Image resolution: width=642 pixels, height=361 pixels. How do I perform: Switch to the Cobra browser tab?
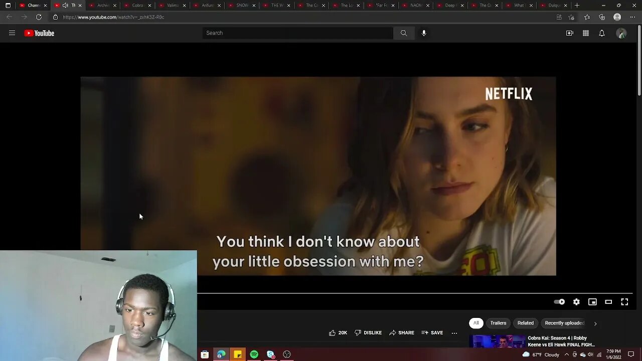point(137,6)
